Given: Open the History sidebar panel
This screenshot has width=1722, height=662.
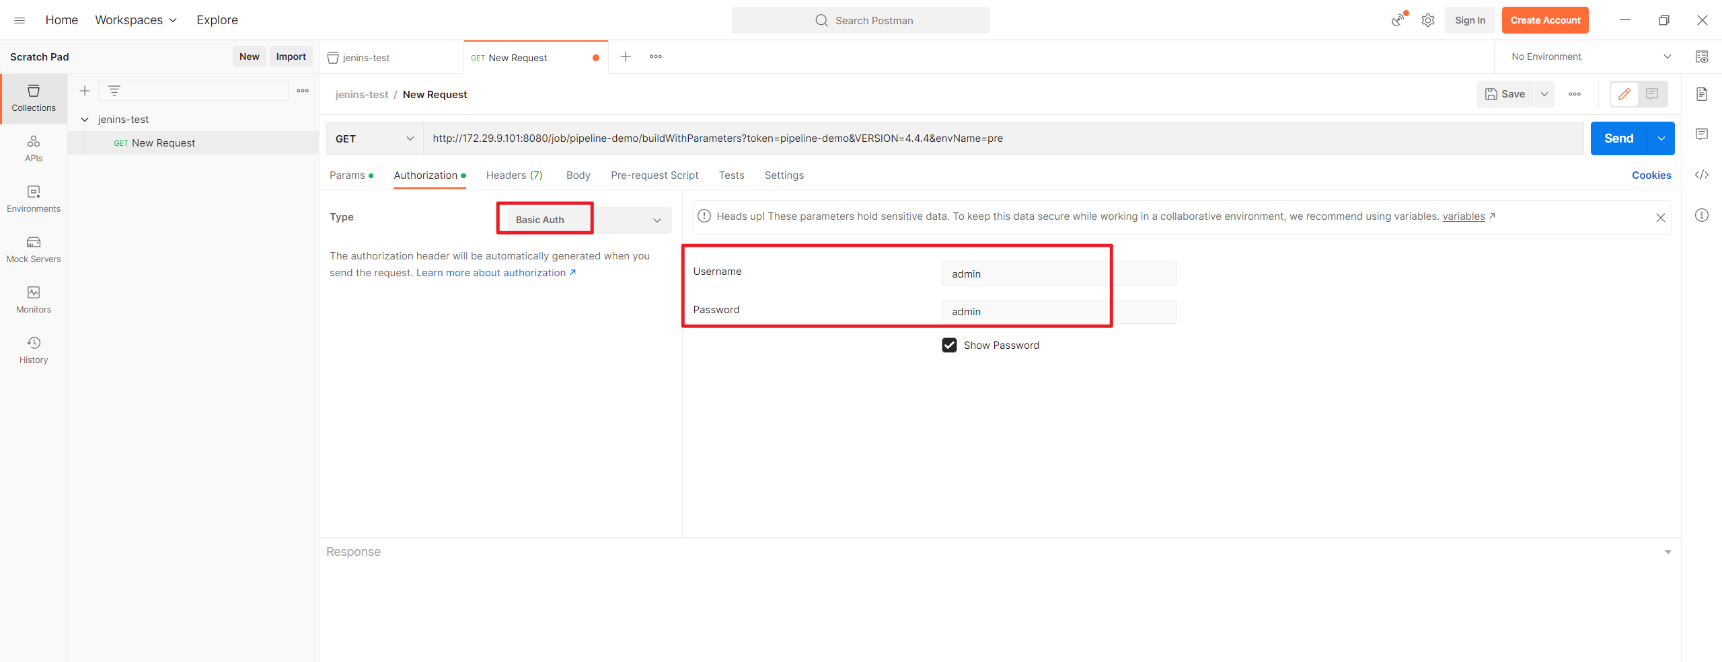Looking at the screenshot, I should pyautogui.click(x=34, y=351).
